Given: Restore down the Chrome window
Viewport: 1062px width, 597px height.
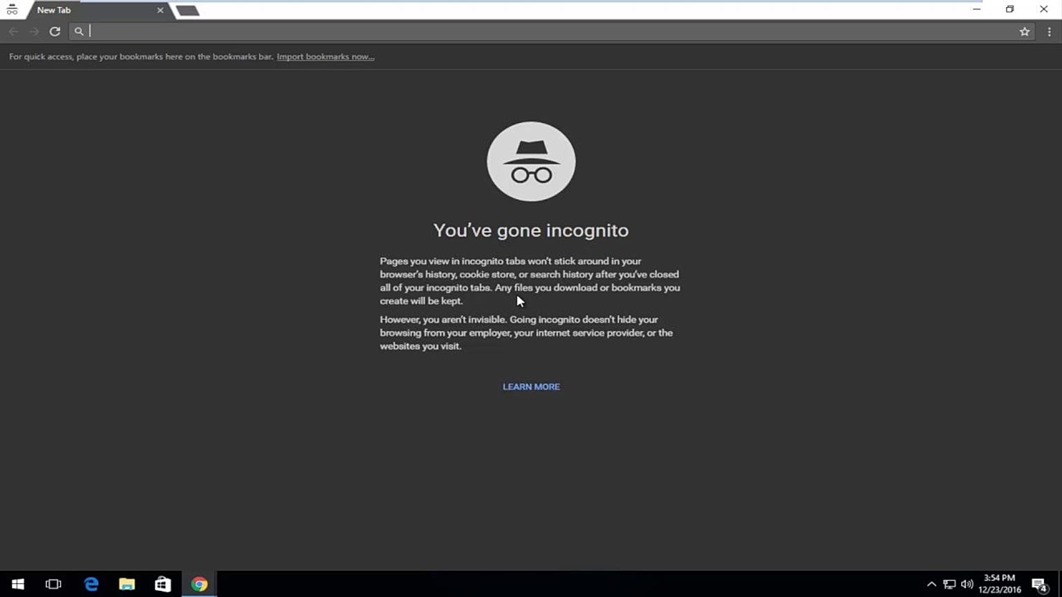Looking at the screenshot, I should pyautogui.click(x=1009, y=9).
